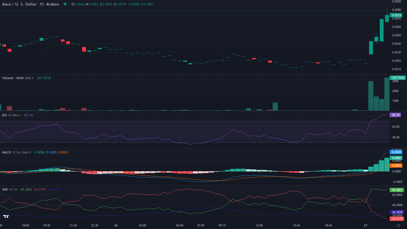Image resolution: width=407 pixels, height=229 pixels.
Task: Select the open value O0.0566
Action: (78, 4)
